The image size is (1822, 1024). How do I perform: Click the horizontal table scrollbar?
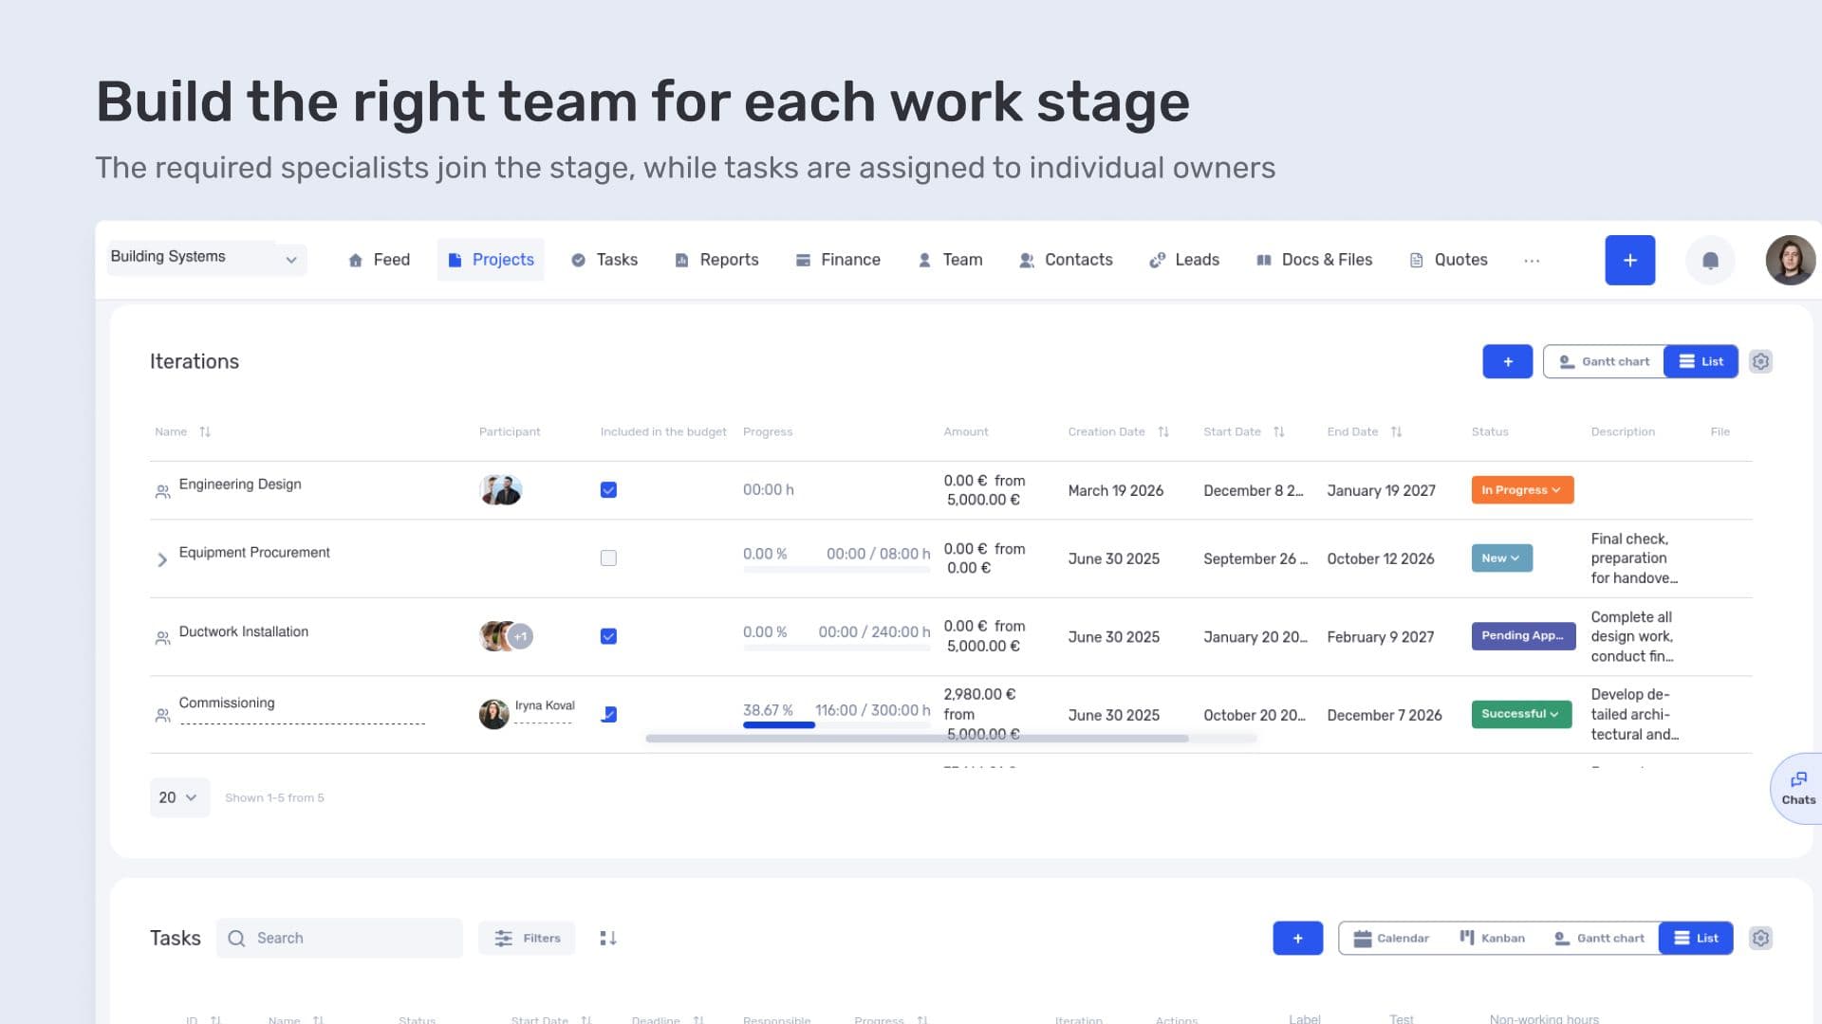[x=917, y=738]
